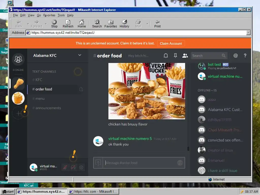Select member cdh8us!!!!!1111
The width and height of the screenshot is (260, 195).
(x=220, y=120)
